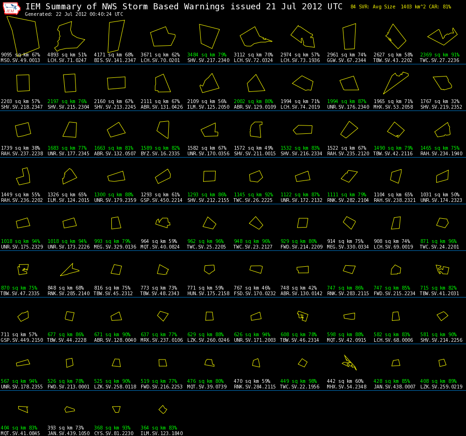
Task: Select the LCH.SV.71.0247 warning polygon outline
Action: pos(69,36)
